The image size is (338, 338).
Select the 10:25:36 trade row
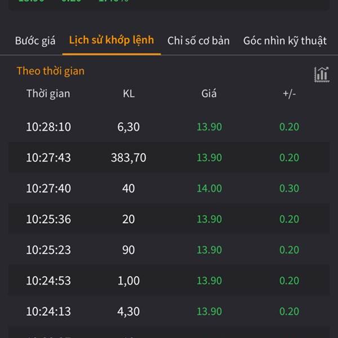click(169, 219)
